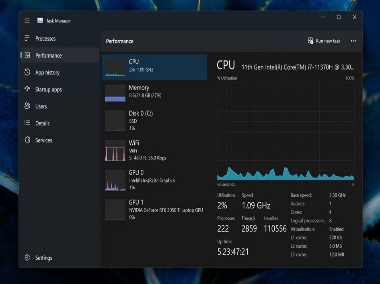Maximize the Task Manager window
Screen dimensions: 380x284
click(x=339, y=17)
